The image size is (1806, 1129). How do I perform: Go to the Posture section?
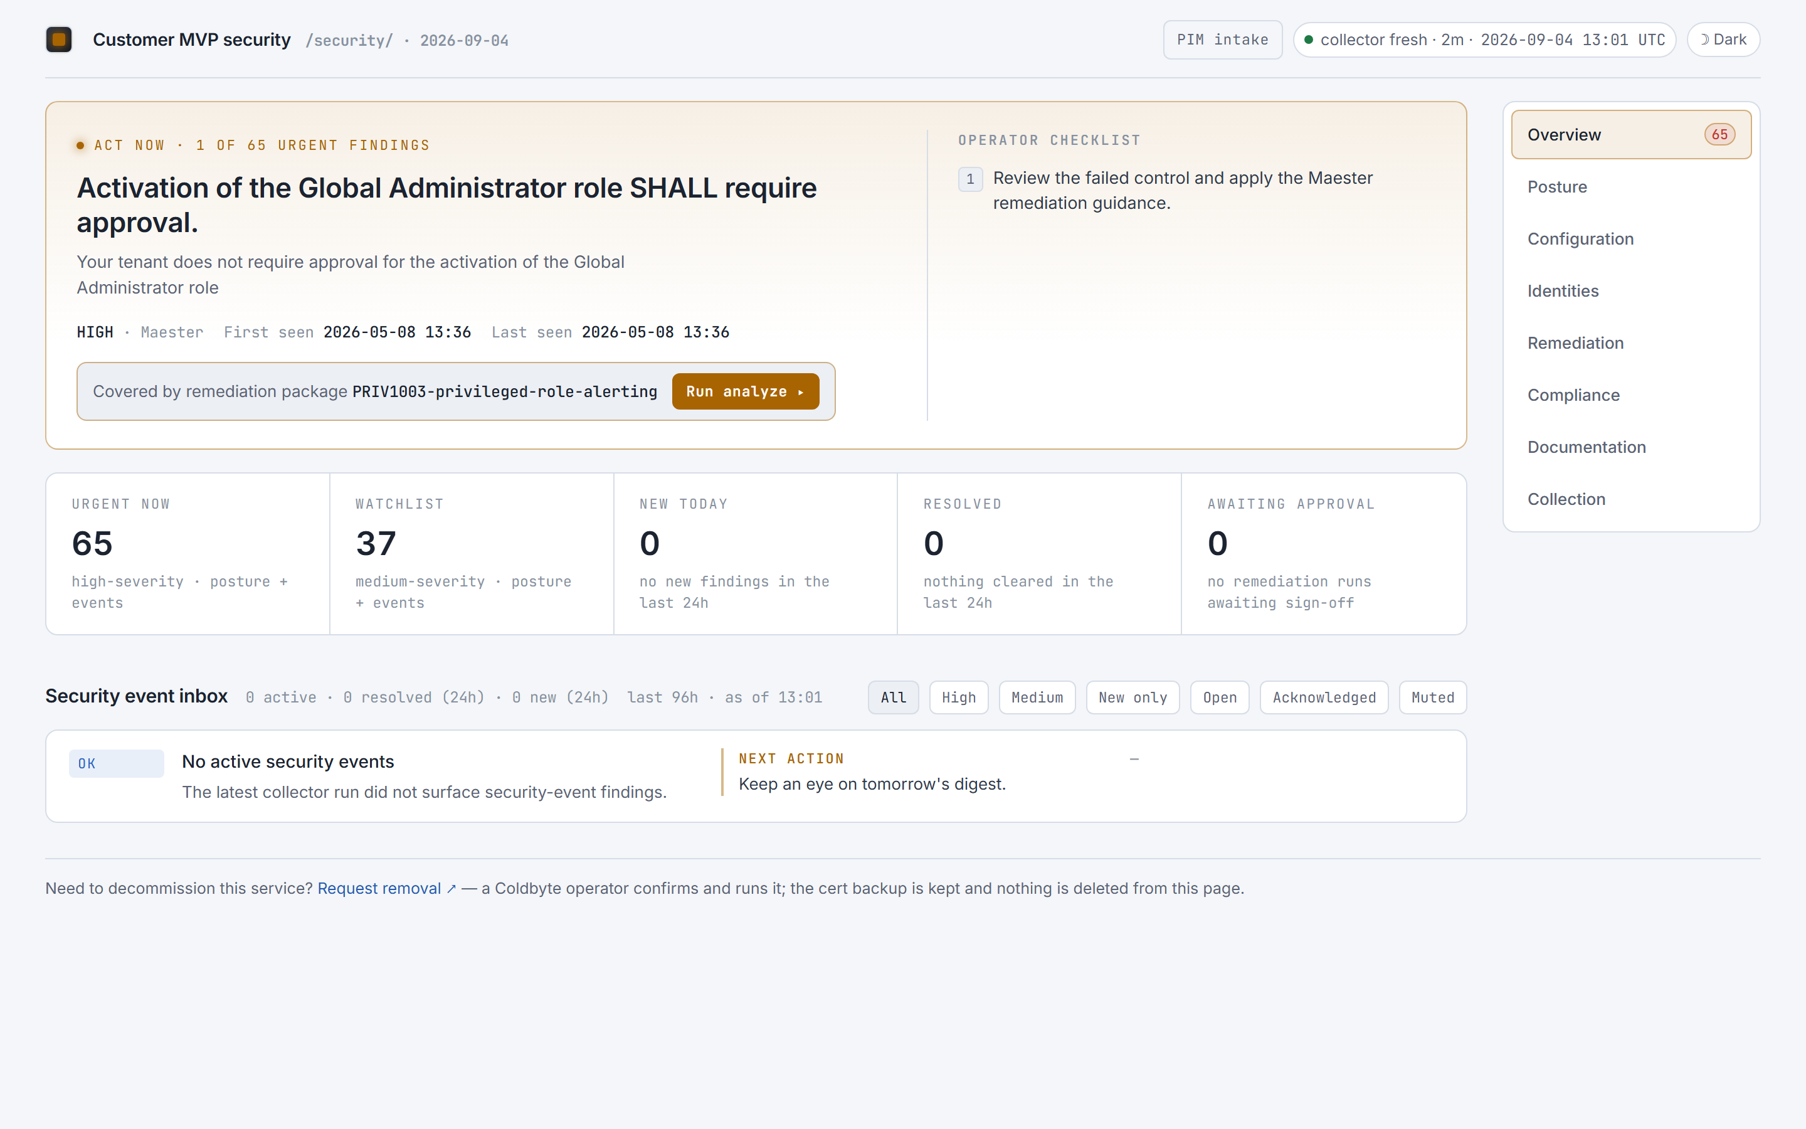coord(1632,187)
